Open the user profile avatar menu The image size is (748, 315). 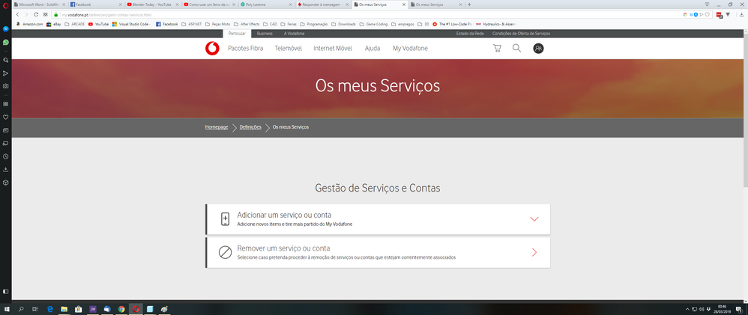[538, 49]
